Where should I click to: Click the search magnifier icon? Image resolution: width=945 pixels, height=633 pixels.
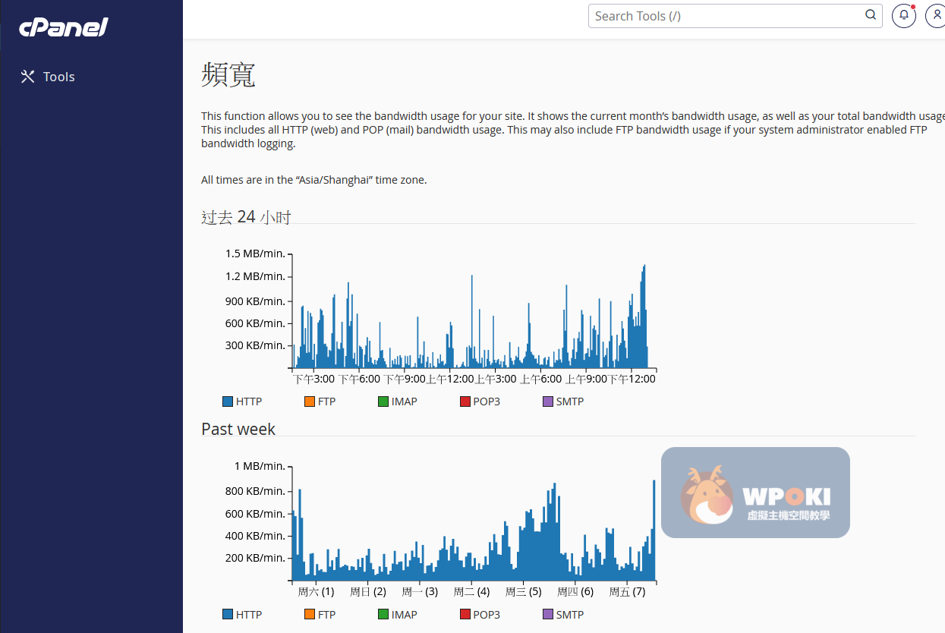870,15
